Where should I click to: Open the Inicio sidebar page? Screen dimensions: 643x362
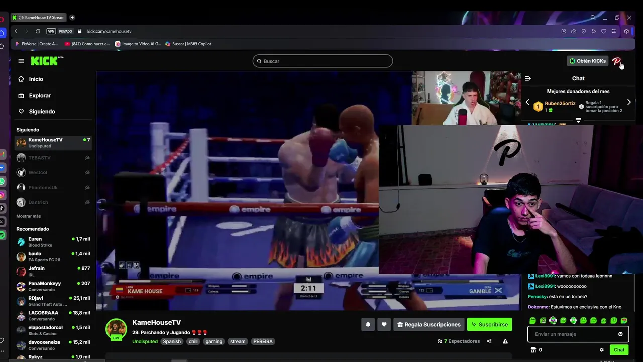[x=36, y=79]
